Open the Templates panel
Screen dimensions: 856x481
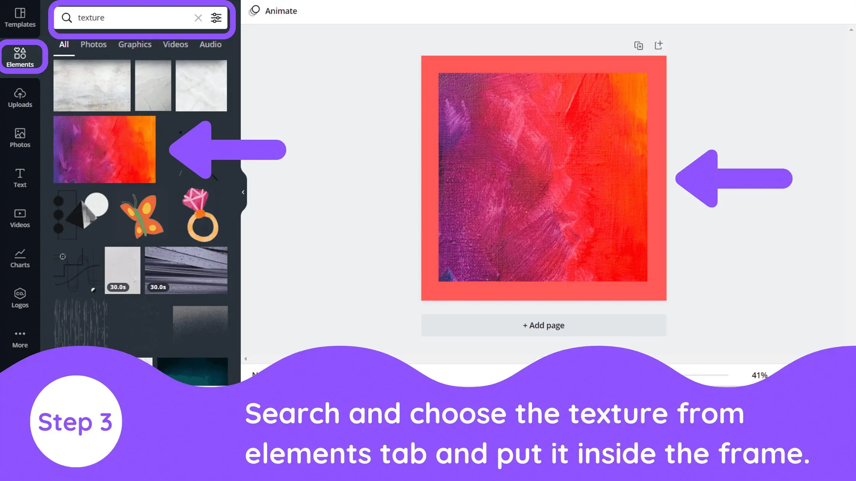click(x=20, y=18)
